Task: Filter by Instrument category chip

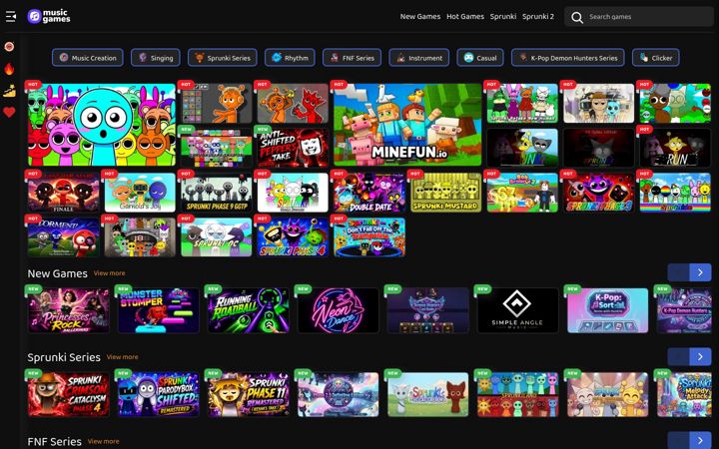Action: tap(419, 58)
